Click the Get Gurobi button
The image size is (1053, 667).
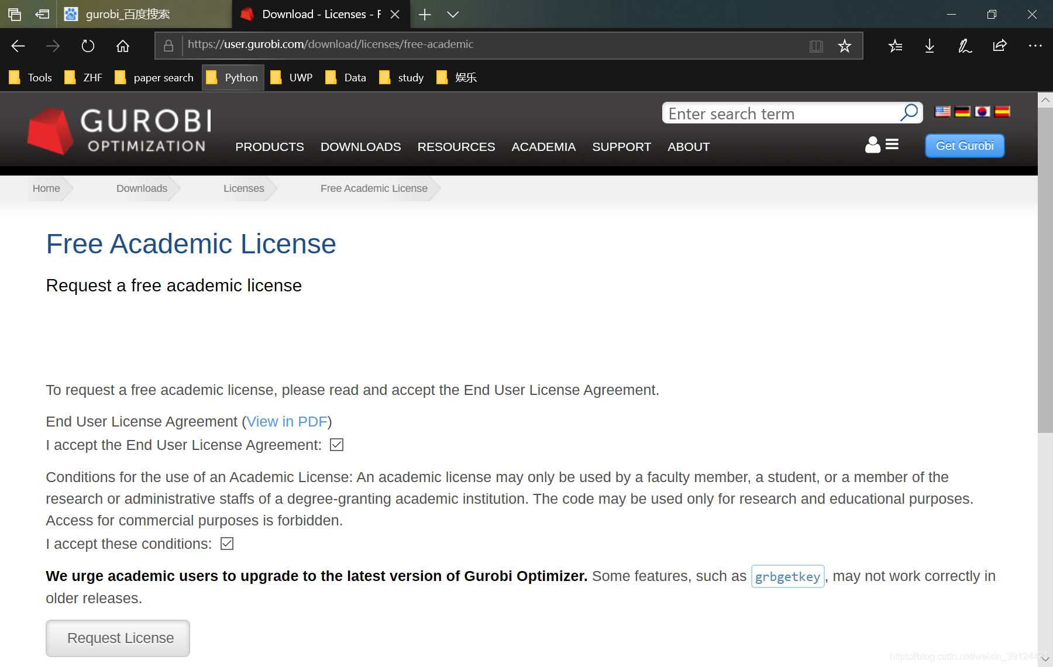(965, 146)
